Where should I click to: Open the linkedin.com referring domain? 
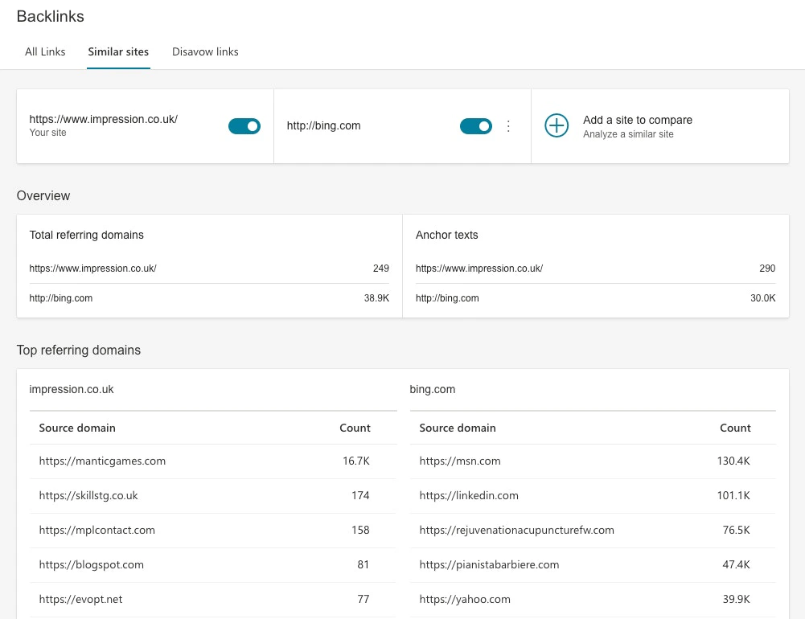[x=469, y=495]
